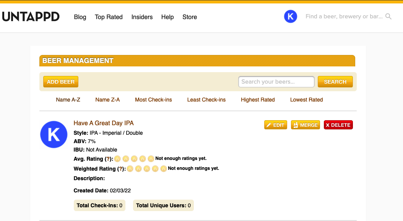Open the Insiders menu link
Viewport: 403px width, 221px height.
click(142, 17)
